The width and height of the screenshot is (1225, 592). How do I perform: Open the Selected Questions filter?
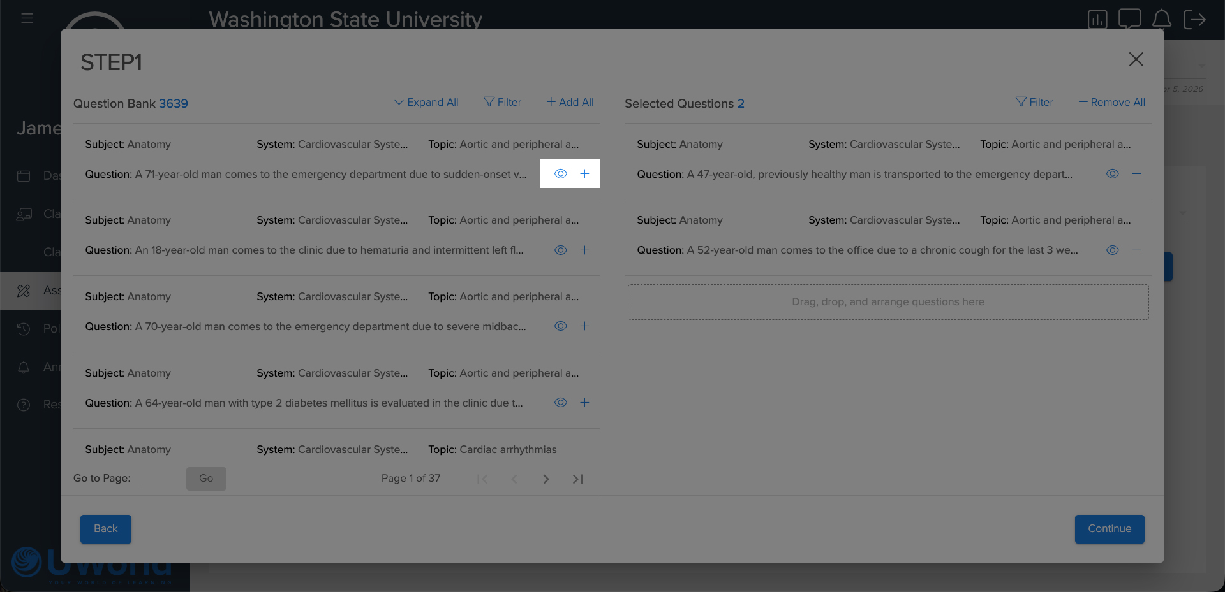(1034, 103)
